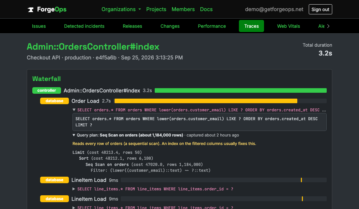
Task: Click the Sign out button
Action: point(320,9)
